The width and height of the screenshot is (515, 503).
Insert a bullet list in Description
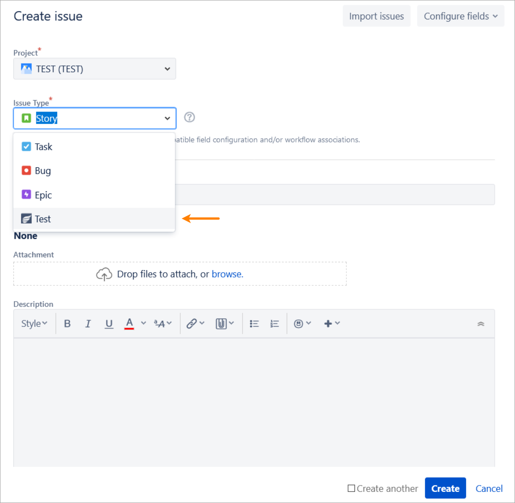click(254, 323)
